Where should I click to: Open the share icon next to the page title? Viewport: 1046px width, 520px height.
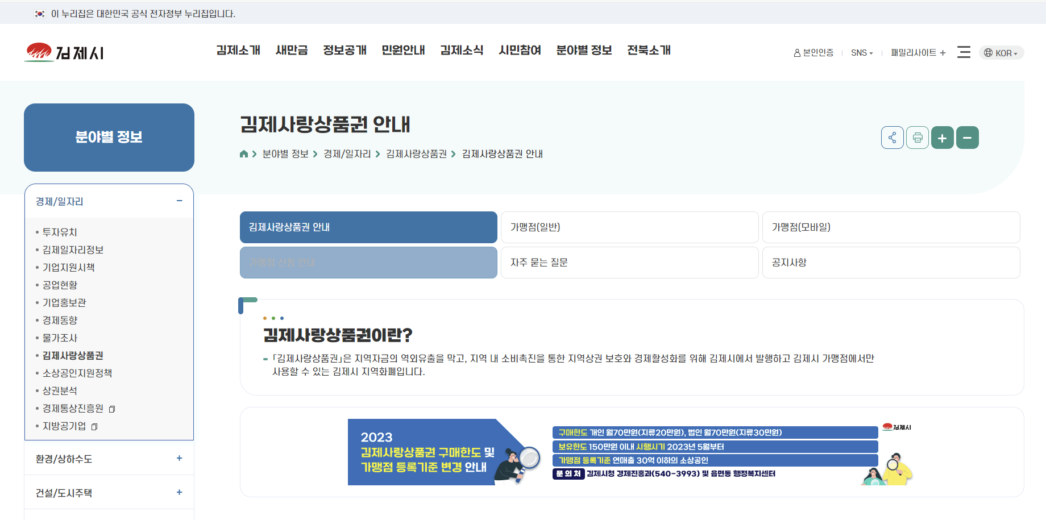(893, 137)
